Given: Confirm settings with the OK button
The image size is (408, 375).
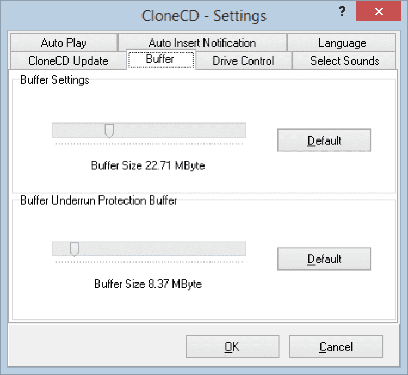Looking at the screenshot, I should 232,347.
